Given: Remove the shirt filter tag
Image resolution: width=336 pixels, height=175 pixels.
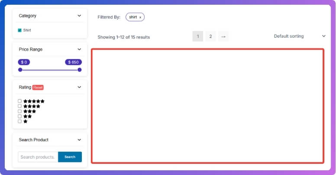Looking at the screenshot, I should [x=140, y=17].
